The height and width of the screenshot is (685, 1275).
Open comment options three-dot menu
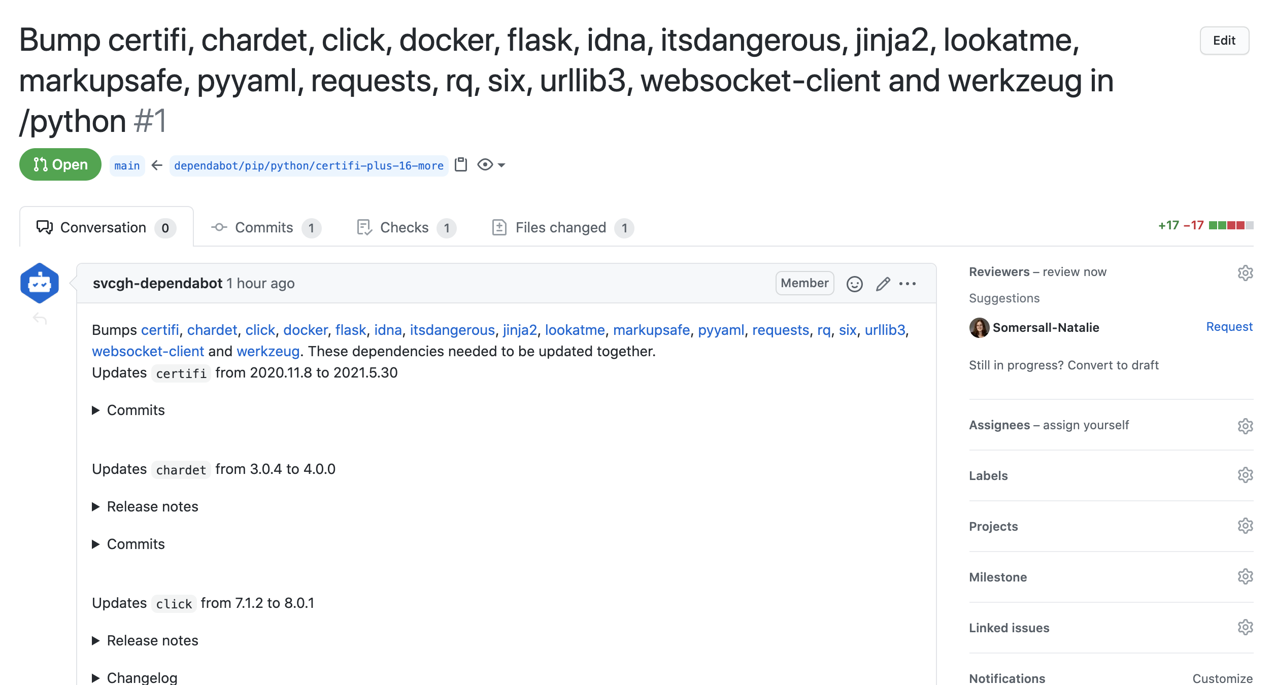(x=908, y=284)
